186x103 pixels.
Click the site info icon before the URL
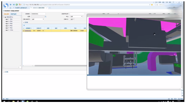point(24,5)
